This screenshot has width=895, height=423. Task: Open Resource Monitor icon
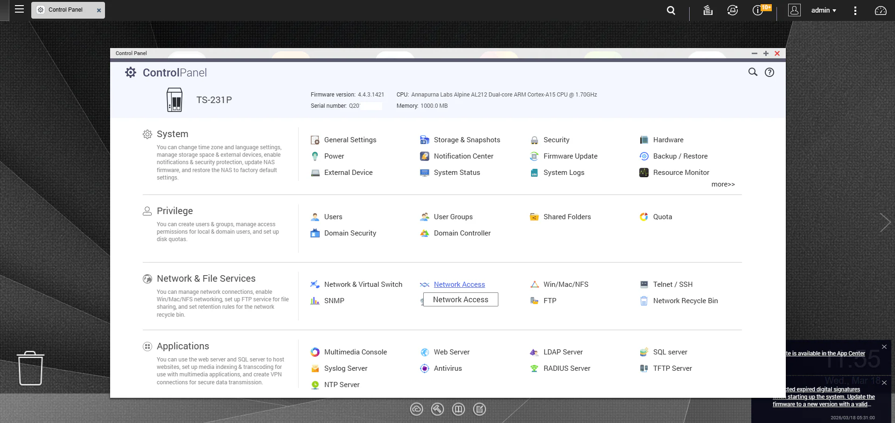644,173
